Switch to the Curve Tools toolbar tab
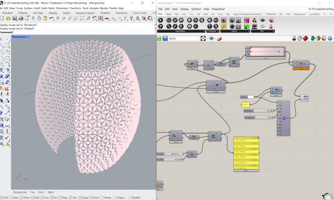This screenshot has height=200, width=334. 139,13
